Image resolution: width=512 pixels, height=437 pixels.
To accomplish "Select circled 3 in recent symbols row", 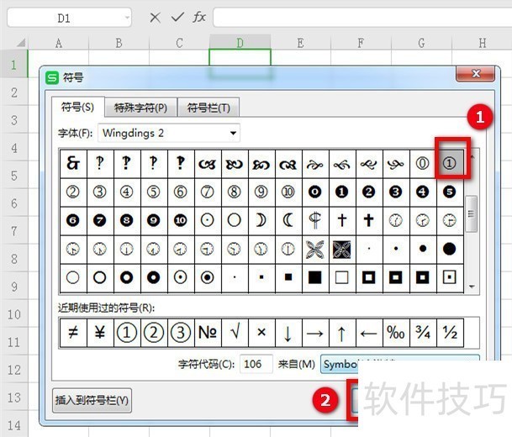I will [x=181, y=333].
